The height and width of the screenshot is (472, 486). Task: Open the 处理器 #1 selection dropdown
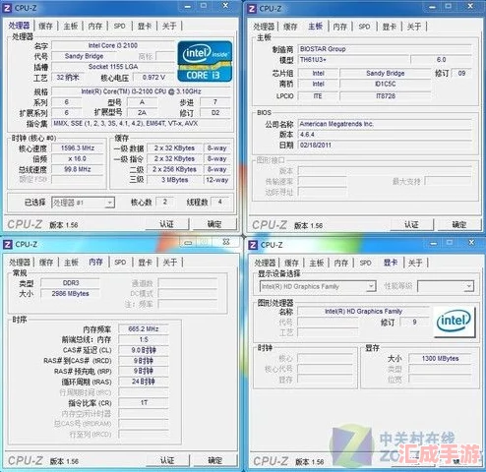click(x=109, y=203)
